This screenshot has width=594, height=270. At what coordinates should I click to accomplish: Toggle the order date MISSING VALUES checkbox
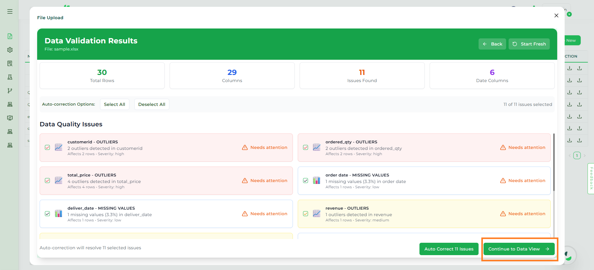coord(306,181)
